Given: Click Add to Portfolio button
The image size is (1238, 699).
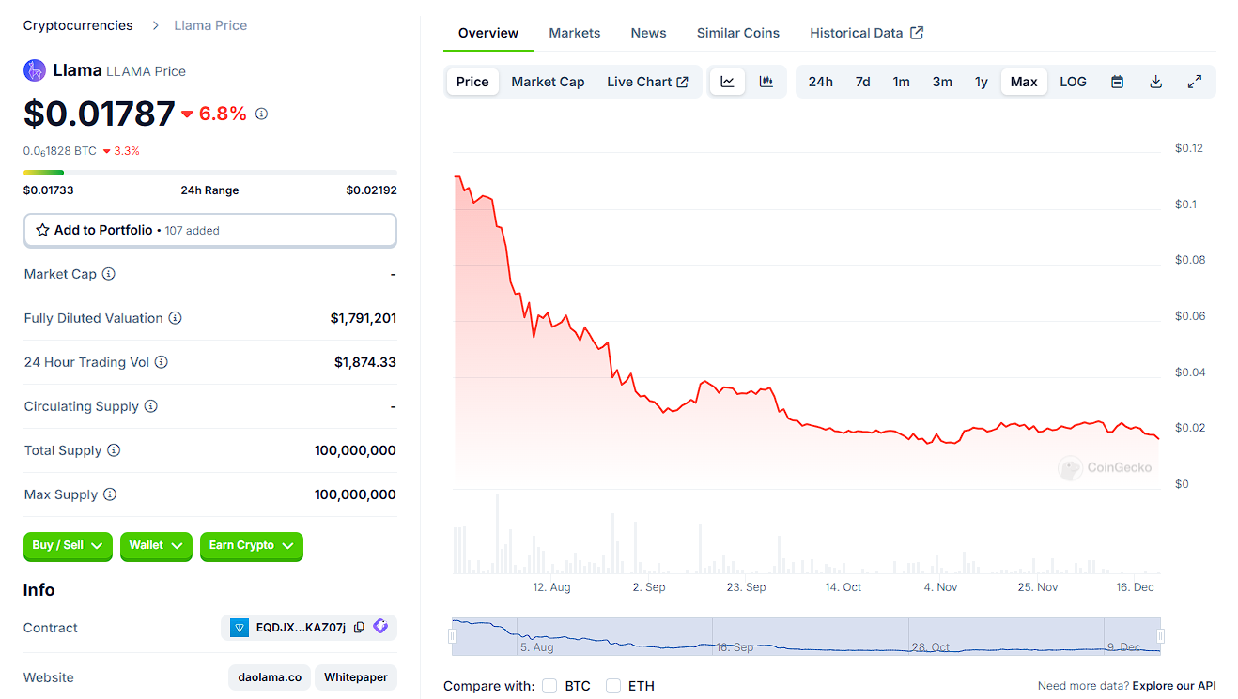Looking at the screenshot, I should point(210,230).
